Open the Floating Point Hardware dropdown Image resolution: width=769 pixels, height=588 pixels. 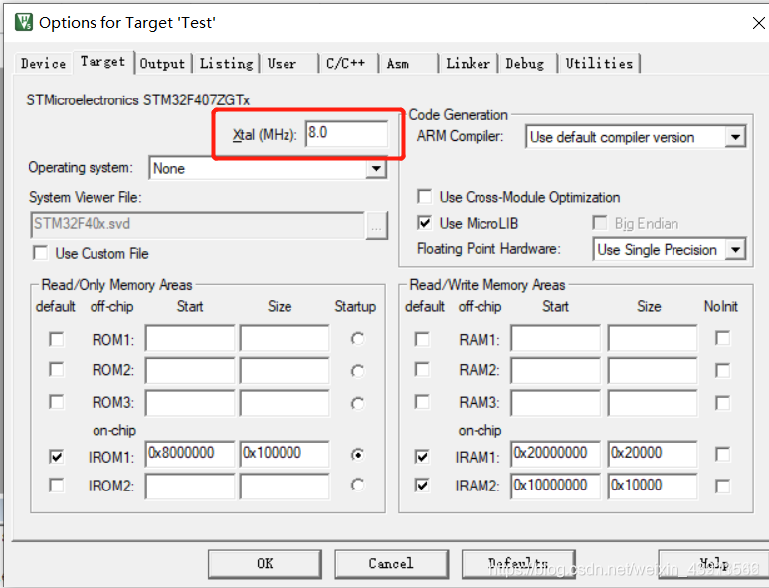point(735,249)
